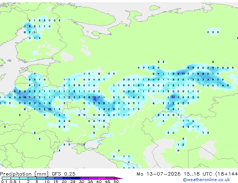Click the 30–35 mm purple legend swatch

click(84, 178)
